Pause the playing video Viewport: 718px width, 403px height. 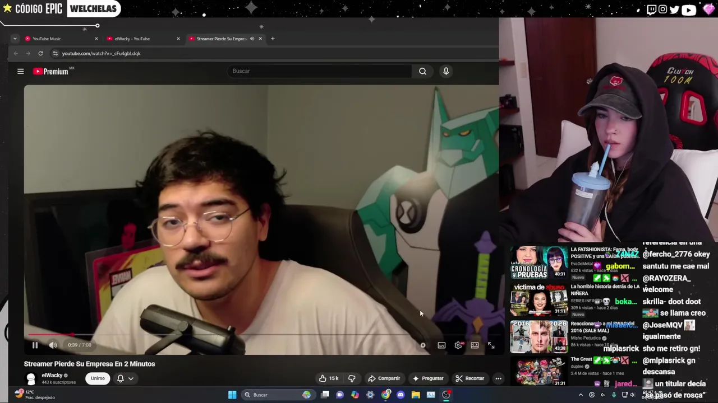pyautogui.click(x=35, y=345)
